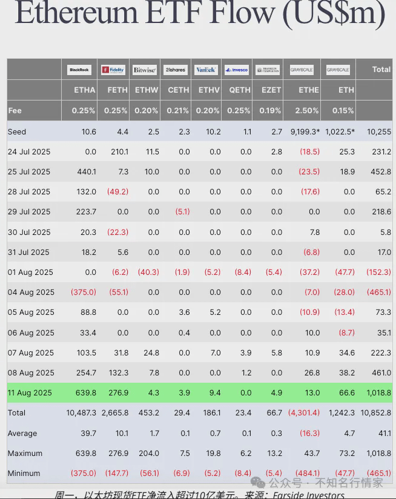
Task: Click the Seed row label
Action: (x=17, y=132)
